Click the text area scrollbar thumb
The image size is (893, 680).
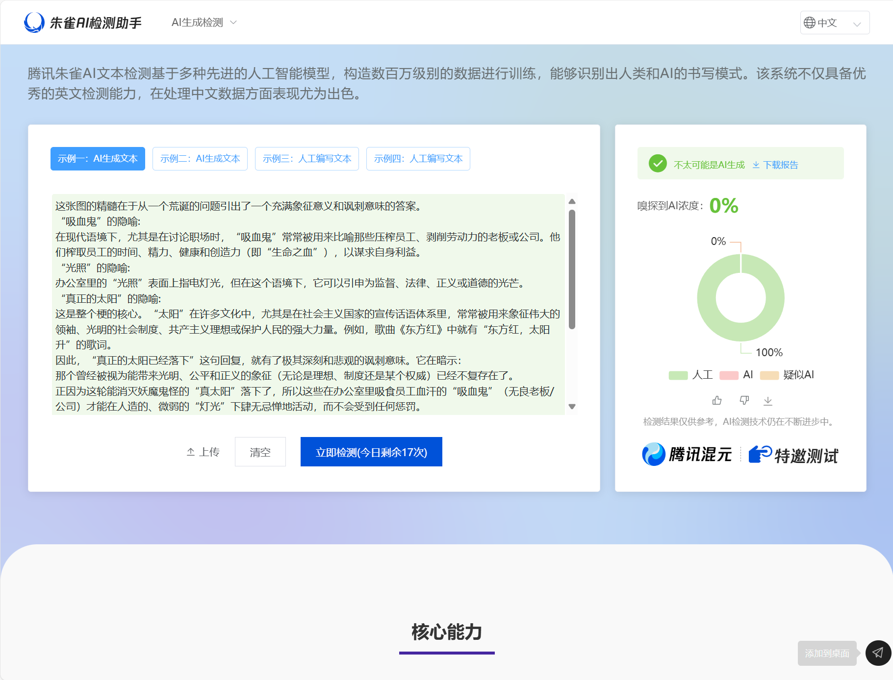coord(572,269)
